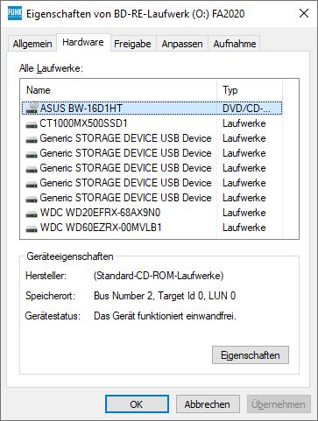Close the properties dialog window
The height and width of the screenshot is (421, 318).
[x=304, y=13]
